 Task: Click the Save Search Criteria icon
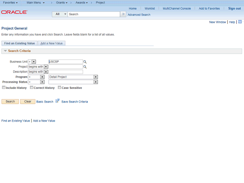pos(58,101)
